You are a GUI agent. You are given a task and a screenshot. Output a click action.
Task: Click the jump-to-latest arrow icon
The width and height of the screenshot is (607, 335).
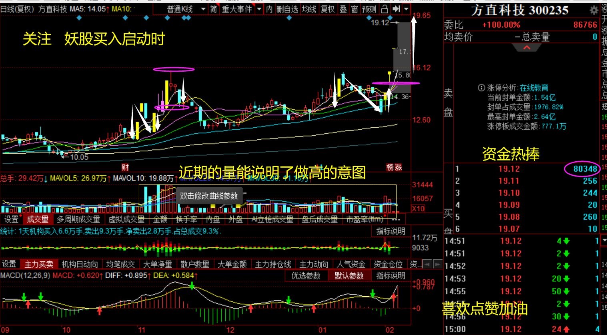pyautogui.click(x=397, y=9)
